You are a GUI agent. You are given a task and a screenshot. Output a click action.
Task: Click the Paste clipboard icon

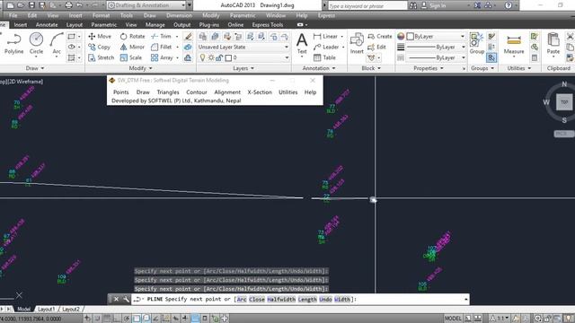[553, 43]
